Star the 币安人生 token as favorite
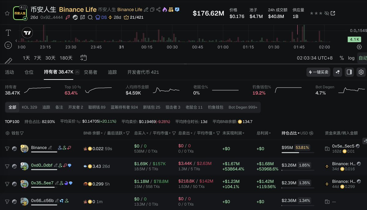Viewport: 367px width, 210px height. point(7,13)
